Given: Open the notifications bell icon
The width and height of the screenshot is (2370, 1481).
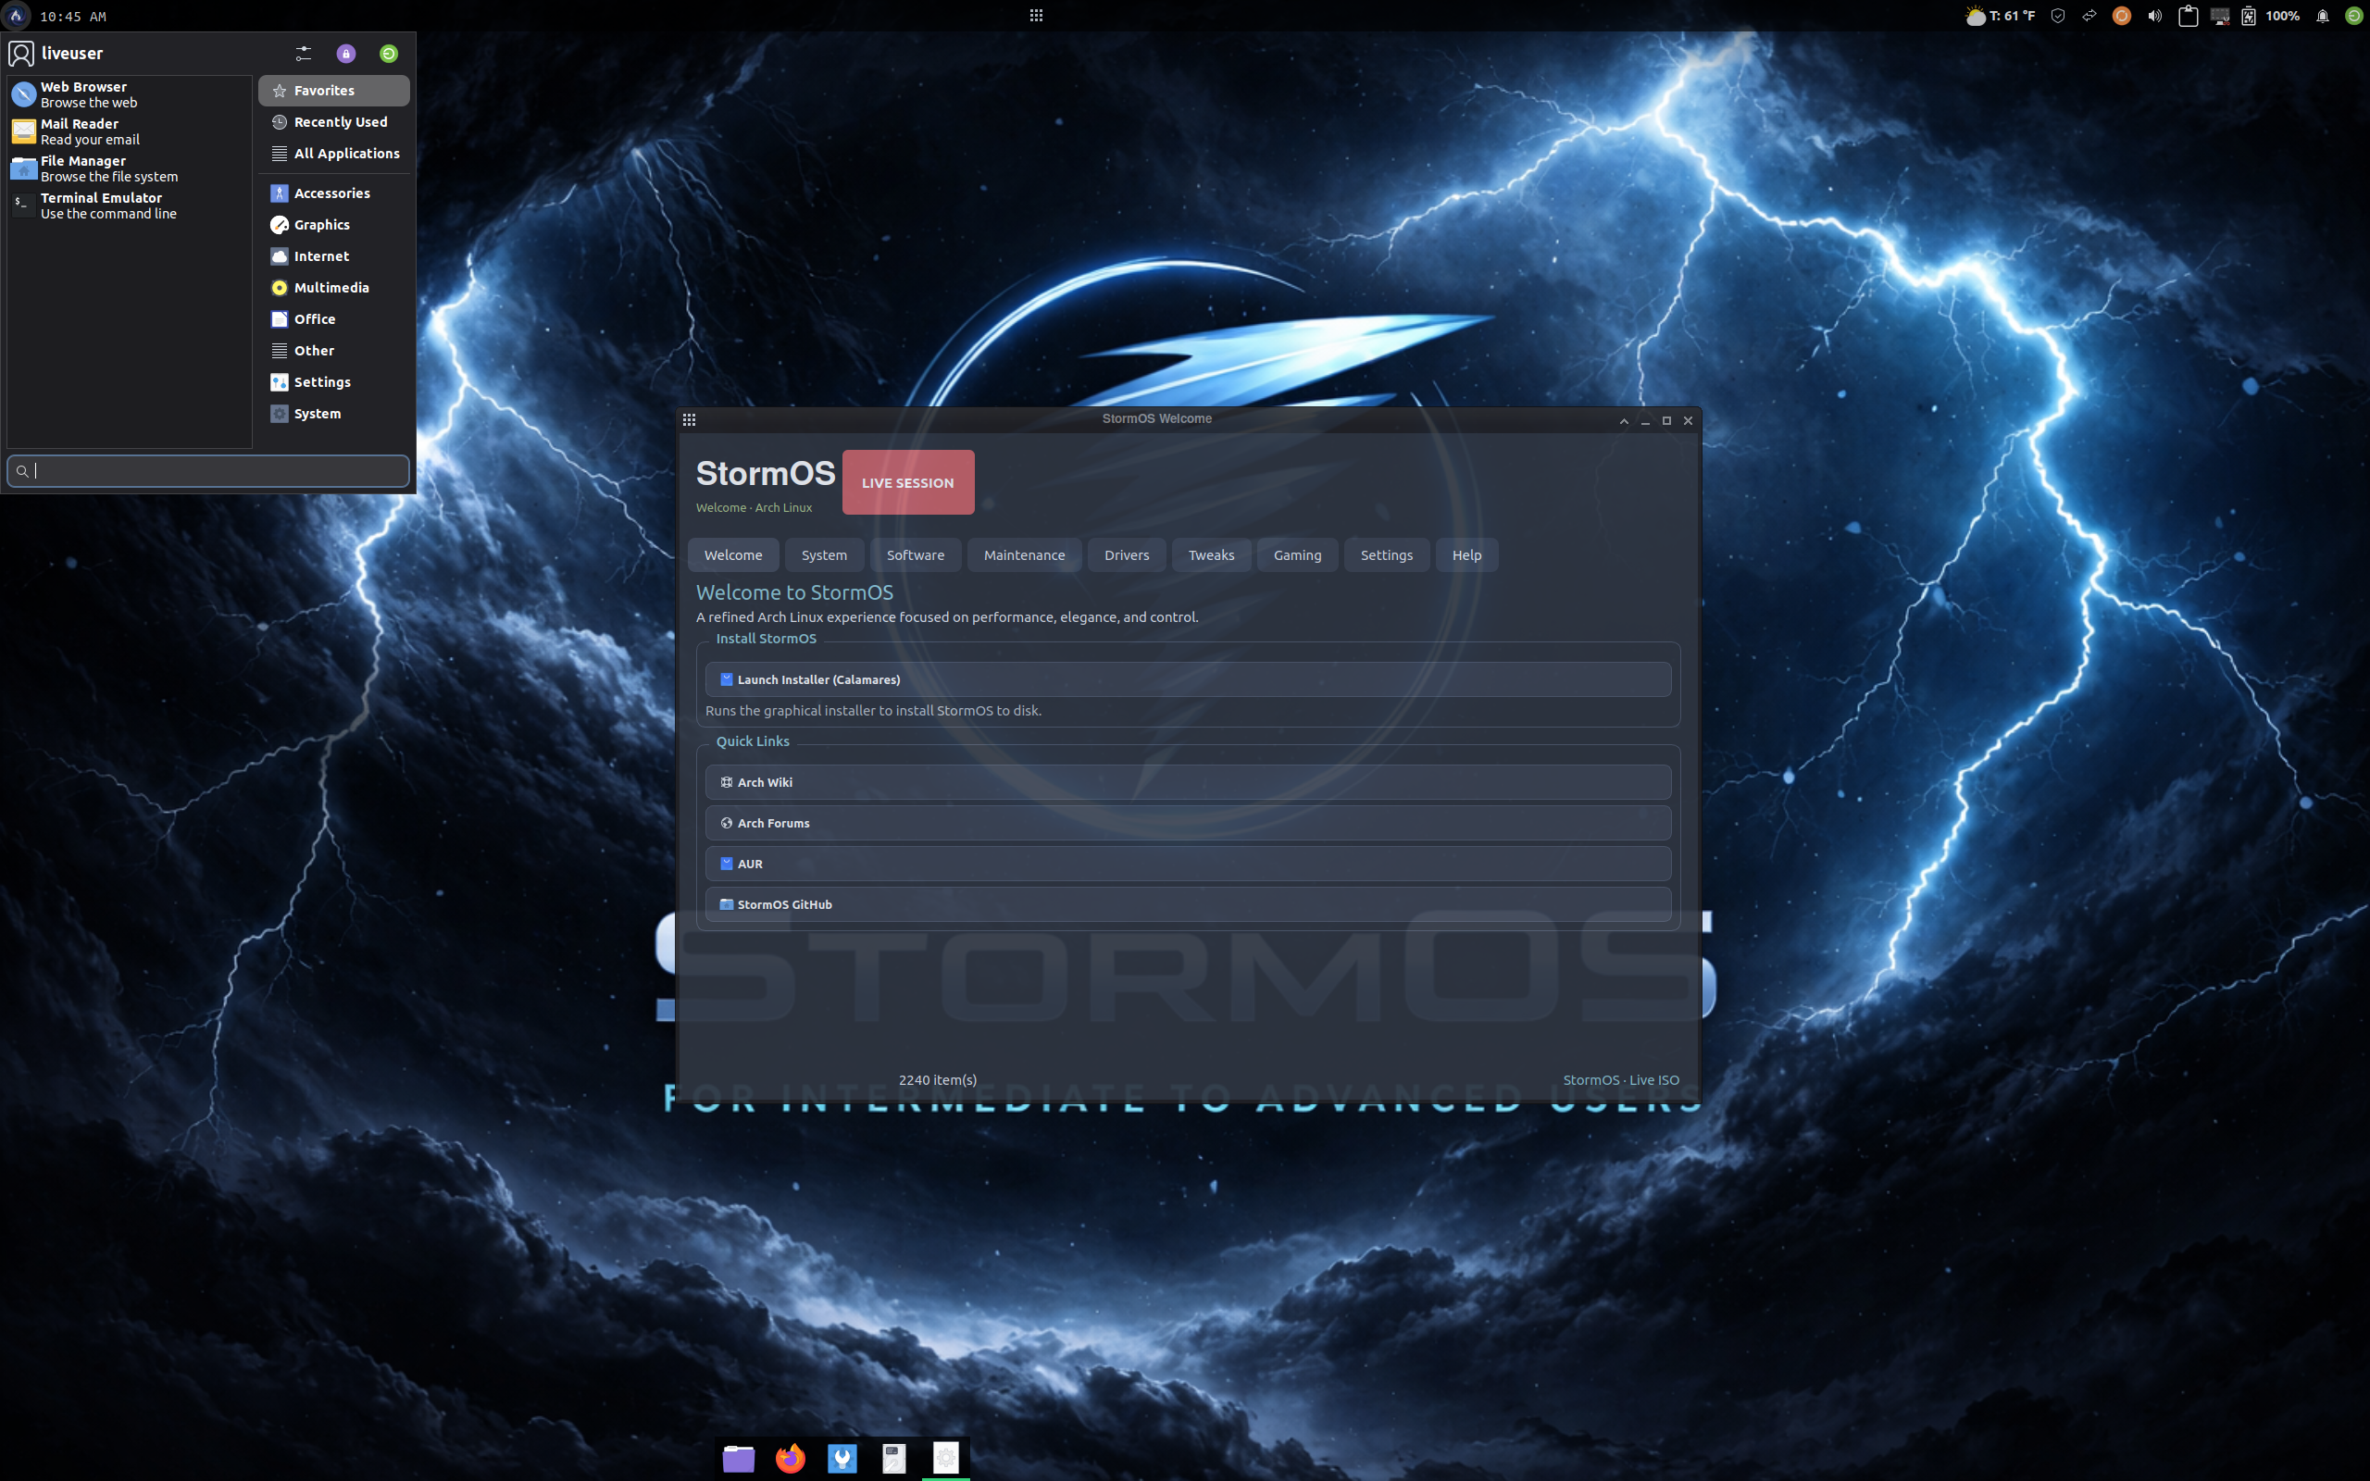Looking at the screenshot, I should click(2322, 16).
